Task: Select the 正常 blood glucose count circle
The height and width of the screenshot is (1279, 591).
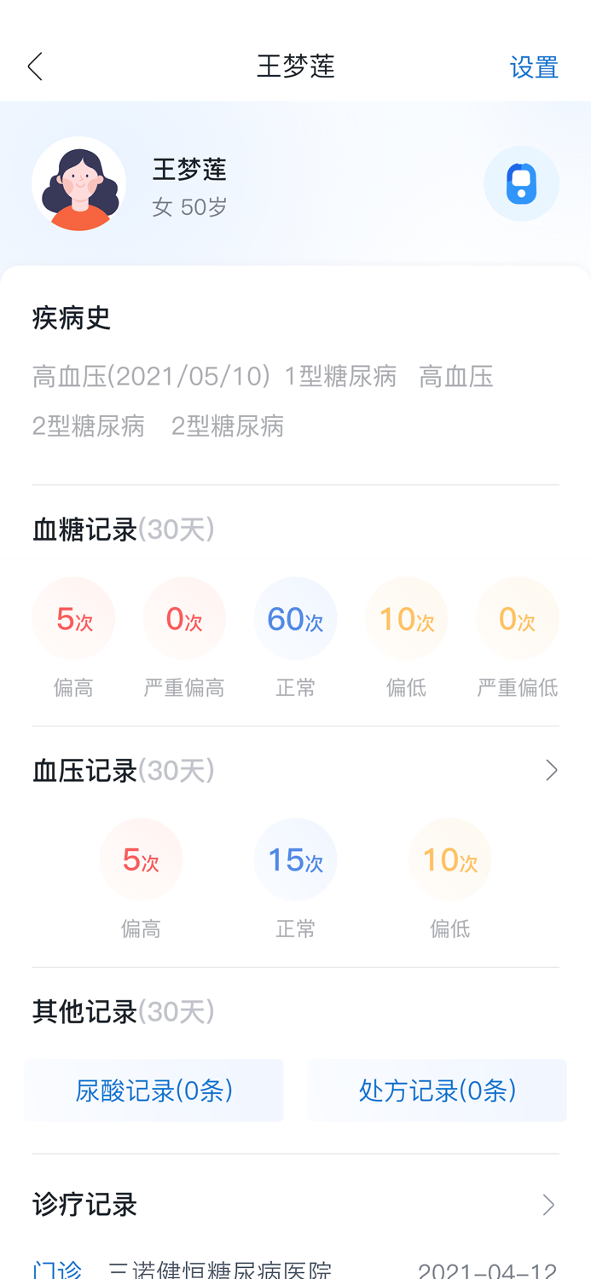Action: (x=295, y=618)
